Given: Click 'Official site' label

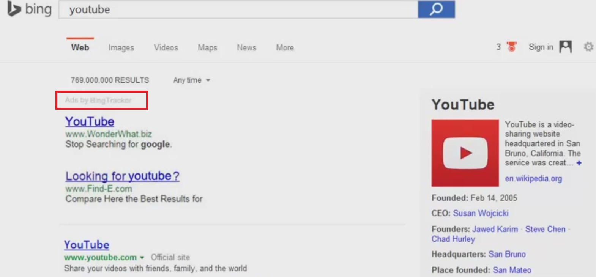Looking at the screenshot, I should (170, 257).
